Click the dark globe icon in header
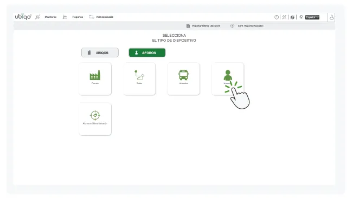 click(x=292, y=17)
